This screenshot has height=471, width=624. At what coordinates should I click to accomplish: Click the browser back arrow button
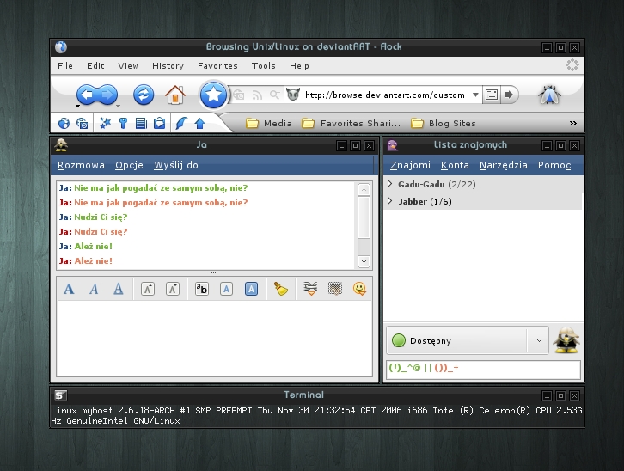87,95
